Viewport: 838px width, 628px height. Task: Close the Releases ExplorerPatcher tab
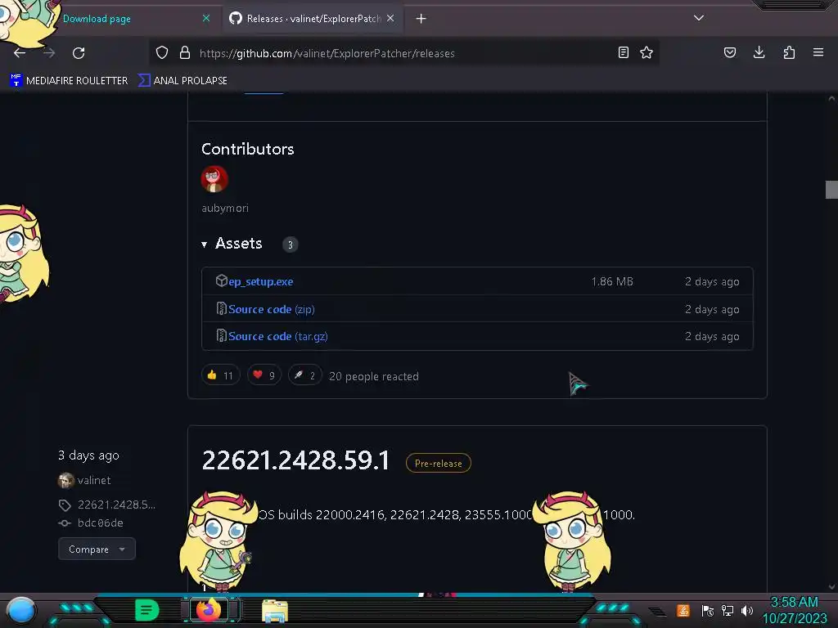390,19
